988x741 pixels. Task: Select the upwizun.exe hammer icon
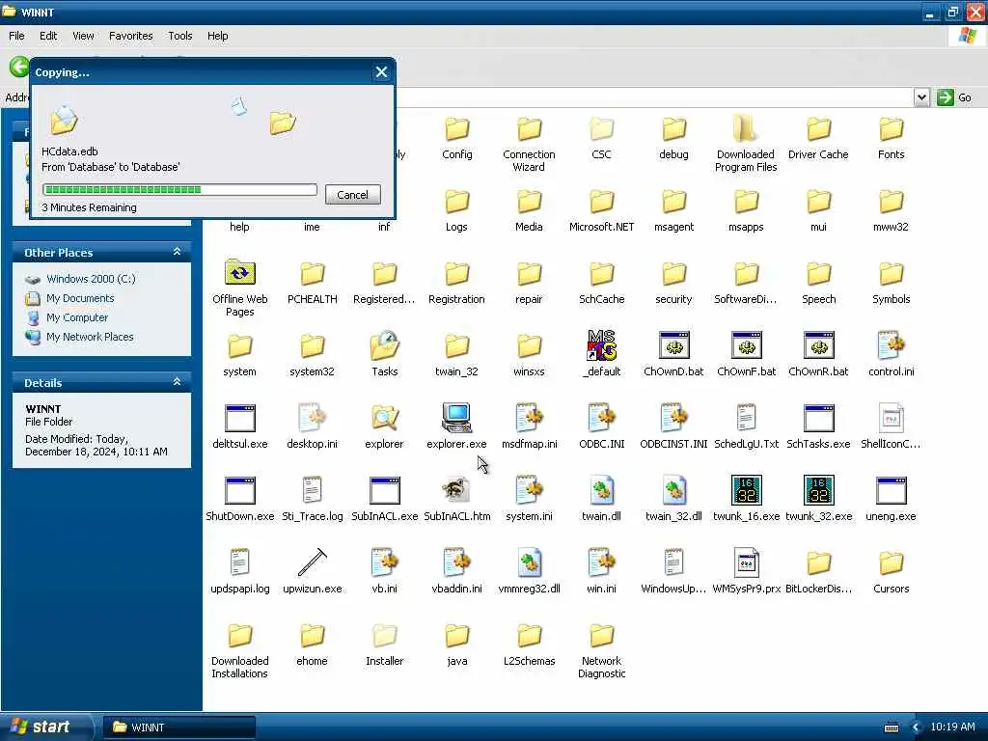tap(312, 563)
